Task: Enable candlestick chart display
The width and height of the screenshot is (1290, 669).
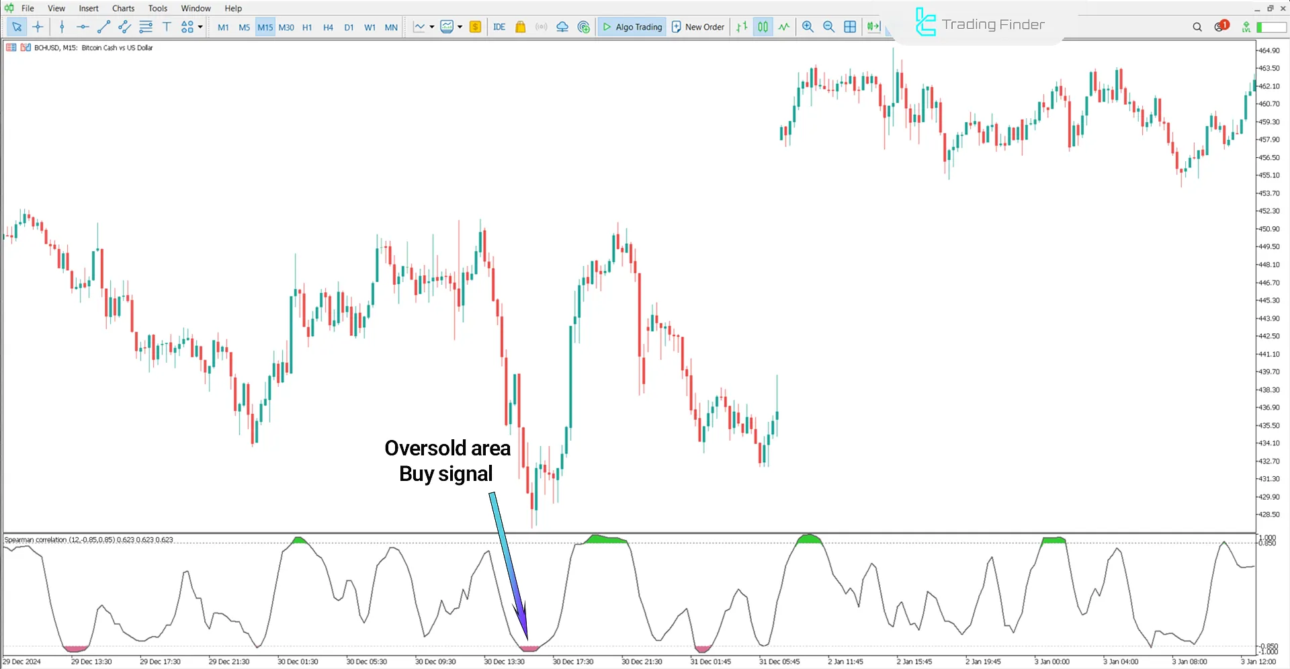Action: [x=763, y=27]
